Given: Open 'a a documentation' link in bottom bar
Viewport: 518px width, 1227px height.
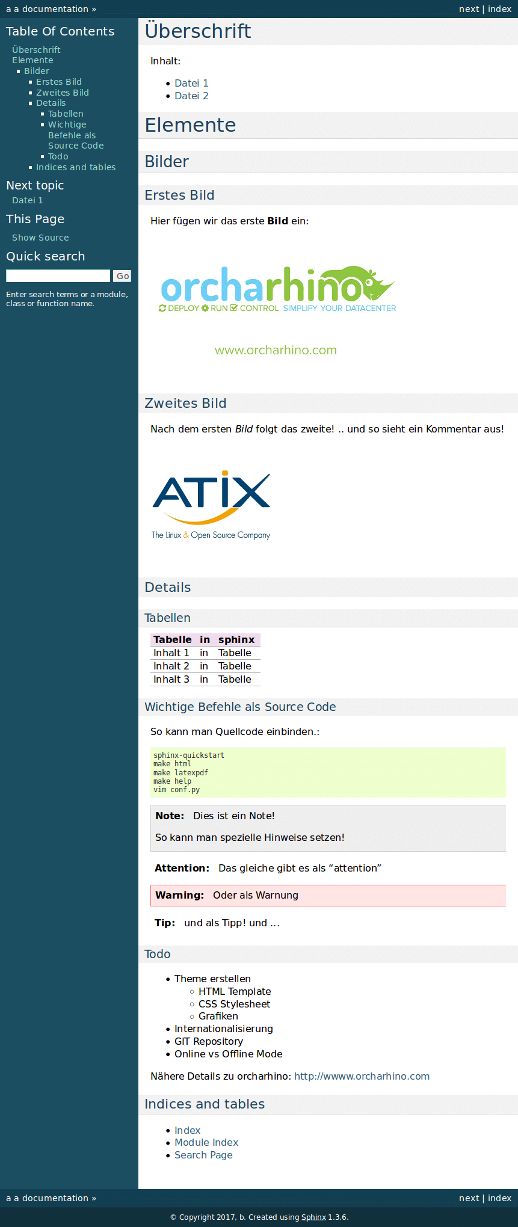Looking at the screenshot, I should pos(47,1198).
